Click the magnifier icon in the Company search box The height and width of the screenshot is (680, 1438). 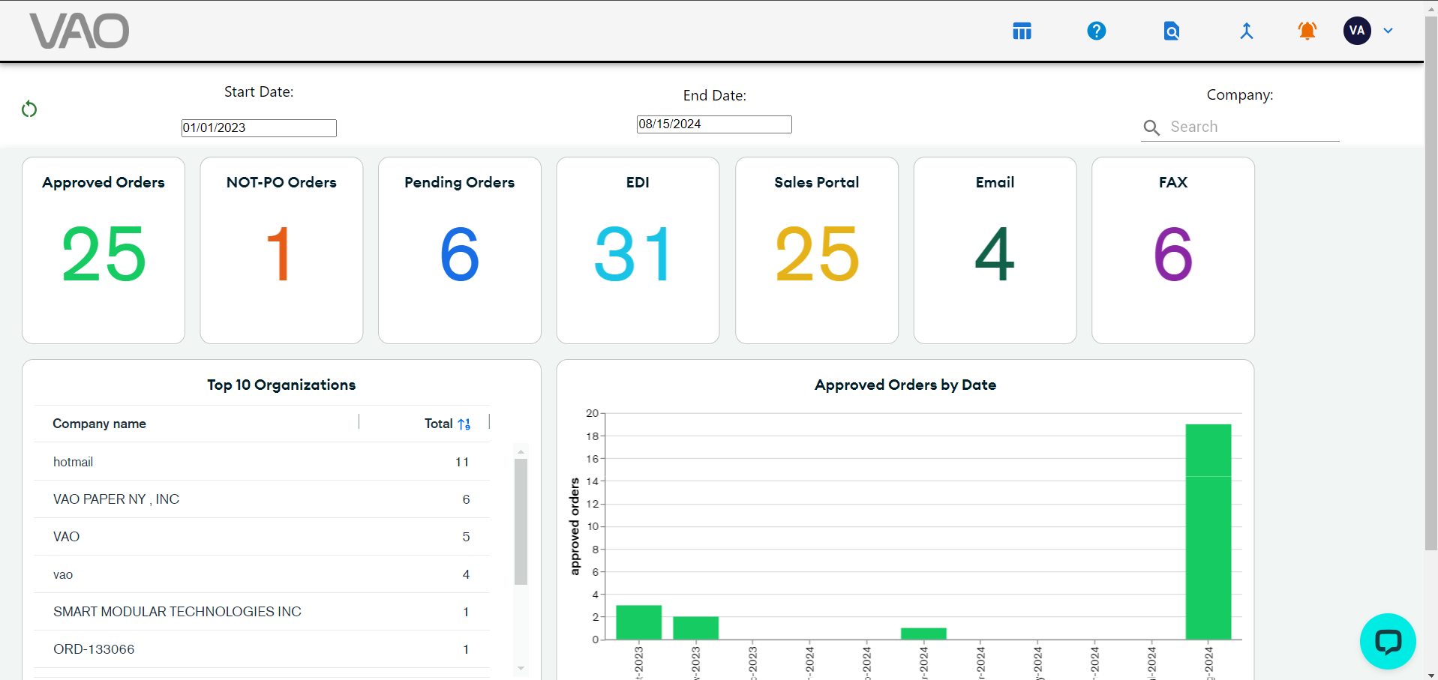[x=1152, y=127]
